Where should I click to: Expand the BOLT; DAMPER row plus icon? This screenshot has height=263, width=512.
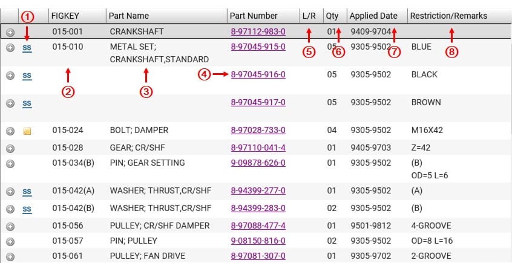point(10,131)
